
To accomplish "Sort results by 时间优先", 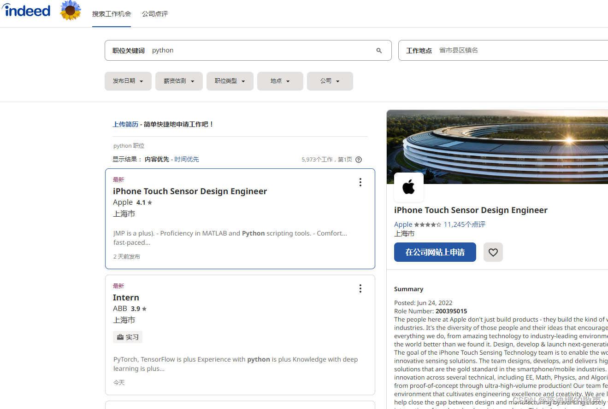I will tap(187, 159).
